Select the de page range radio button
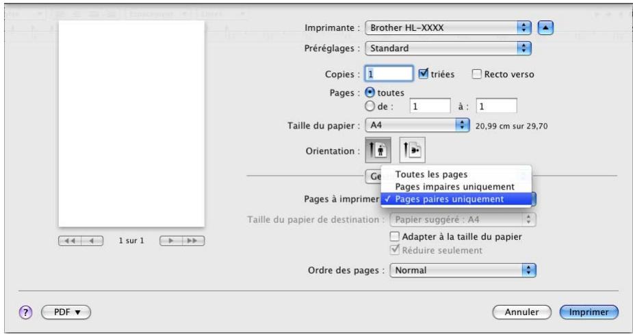Screen dimensions: 633x335 pyautogui.click(x=370, y=107)
